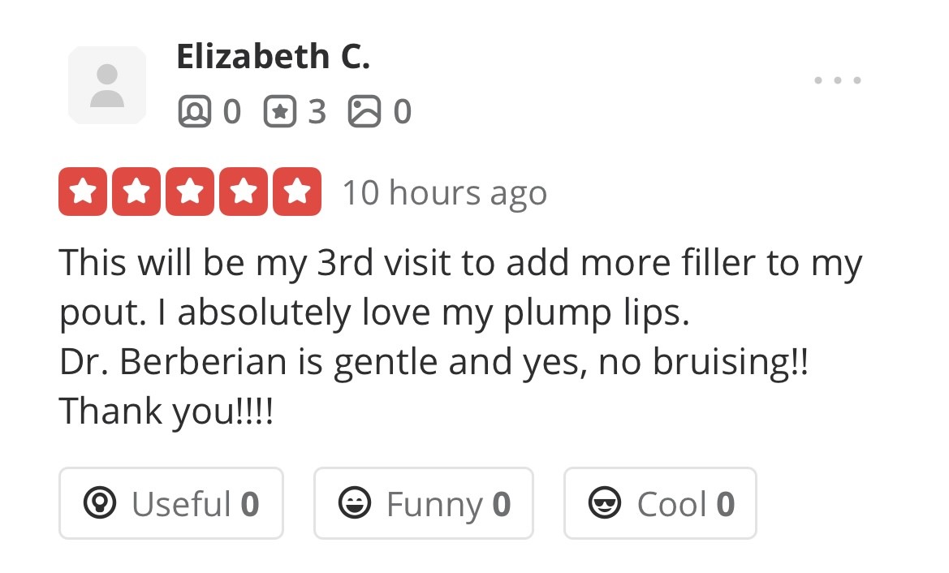Click the fifth red rating star
Image resolution: width=949 pixels, height=573 pixels.
pos(297,192)
